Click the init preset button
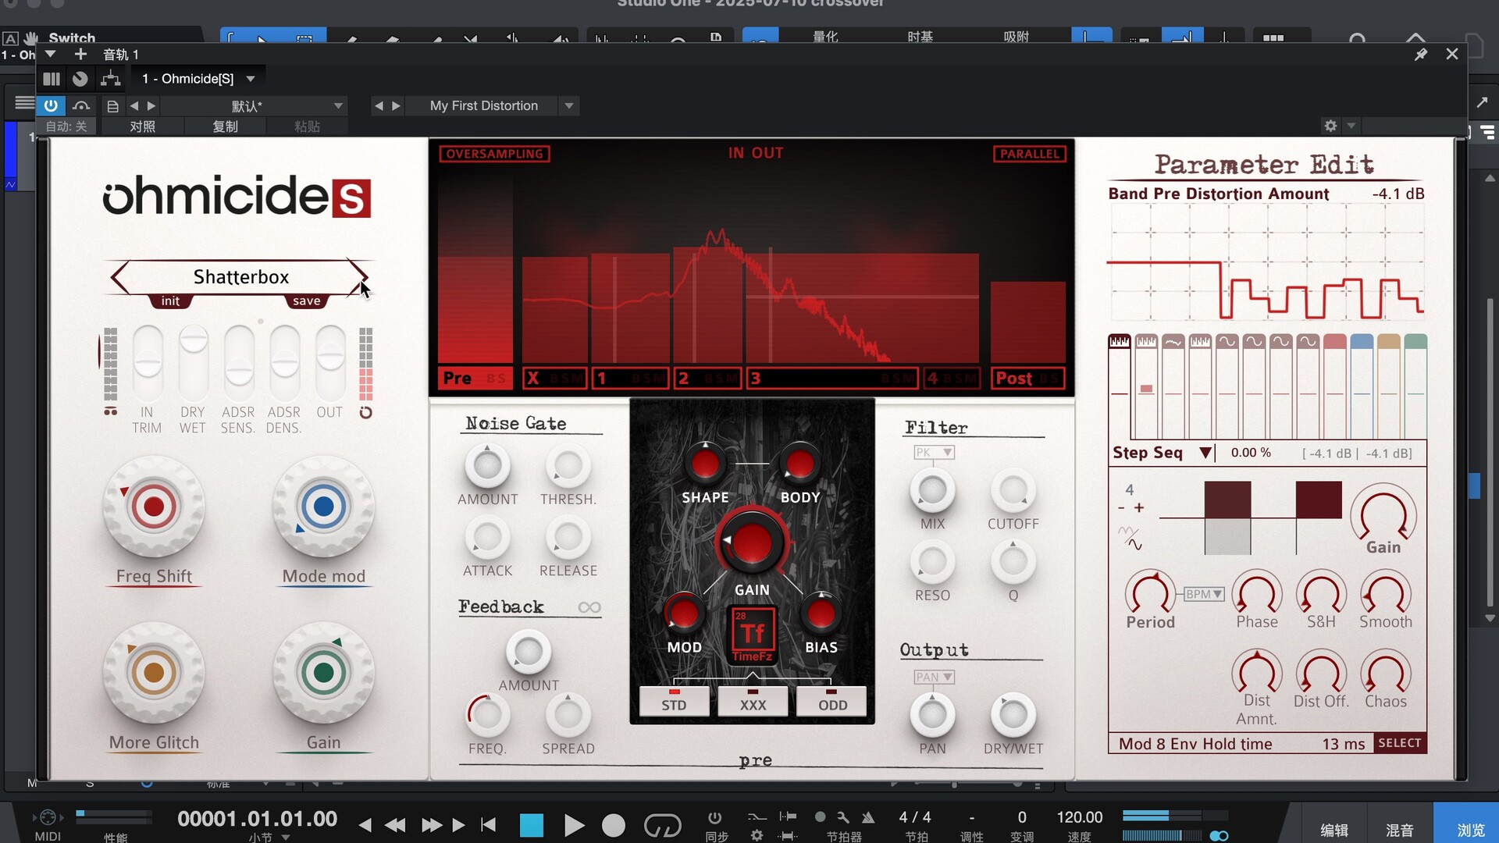The image size is (1499, 843). [x=170, y=301]
